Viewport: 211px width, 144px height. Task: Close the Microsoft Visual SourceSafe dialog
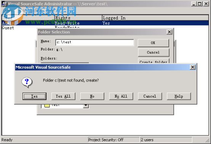coord(193,67)
